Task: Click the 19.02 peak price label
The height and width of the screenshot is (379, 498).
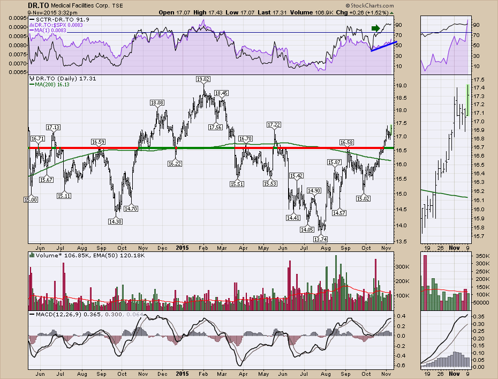Action: [203, 79]
